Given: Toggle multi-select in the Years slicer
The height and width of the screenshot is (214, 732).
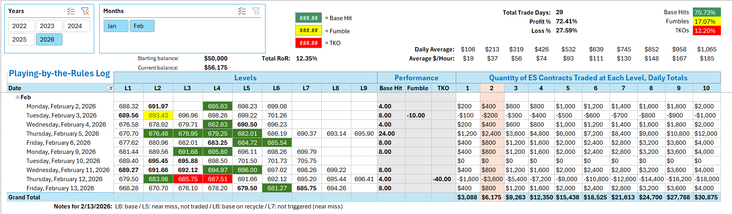Looking at the screenshot, I should click(71, 11).
